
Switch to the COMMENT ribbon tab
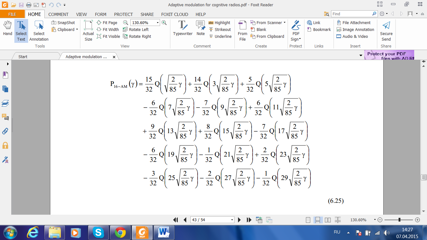[x=58, y=14]
